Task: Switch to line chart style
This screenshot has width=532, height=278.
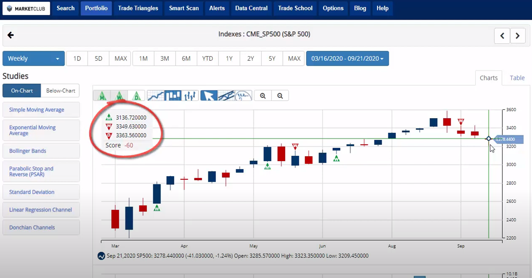Action: coord(156,96)
